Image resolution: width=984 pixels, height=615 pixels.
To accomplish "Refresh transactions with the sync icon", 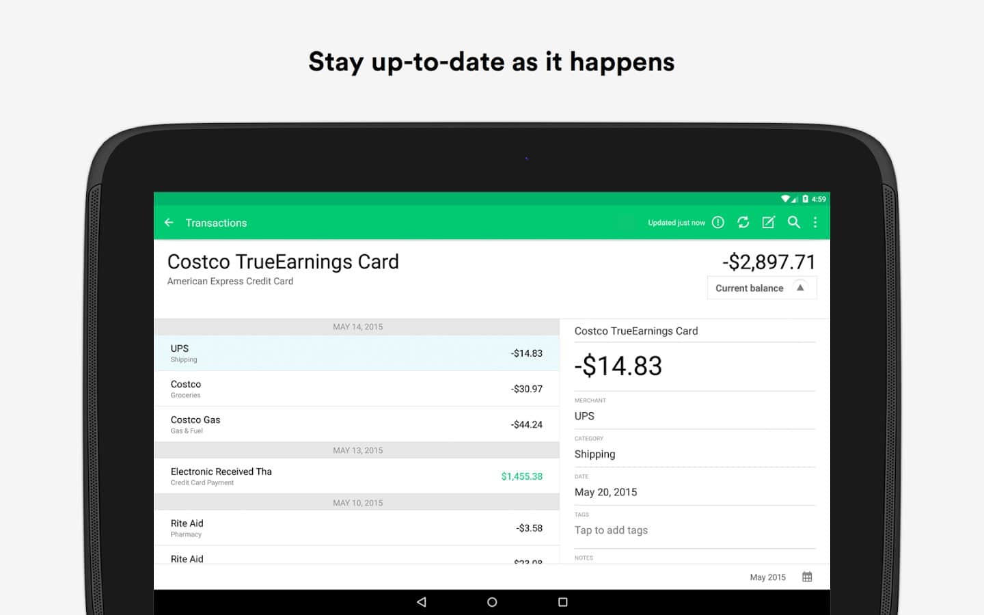I will click(743, 223).
